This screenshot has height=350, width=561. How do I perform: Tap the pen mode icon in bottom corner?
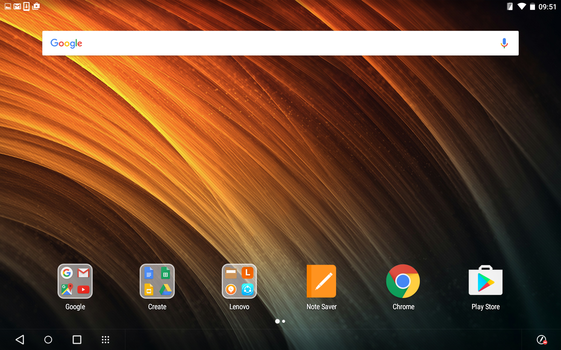coord(542,339)
